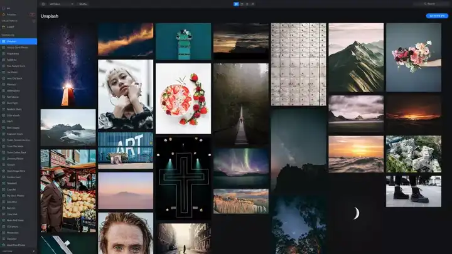Open the snowy coastal mountain wave photo
This screenshot has width=452, height=254.
pyautogui.click(x=68, y=127)
